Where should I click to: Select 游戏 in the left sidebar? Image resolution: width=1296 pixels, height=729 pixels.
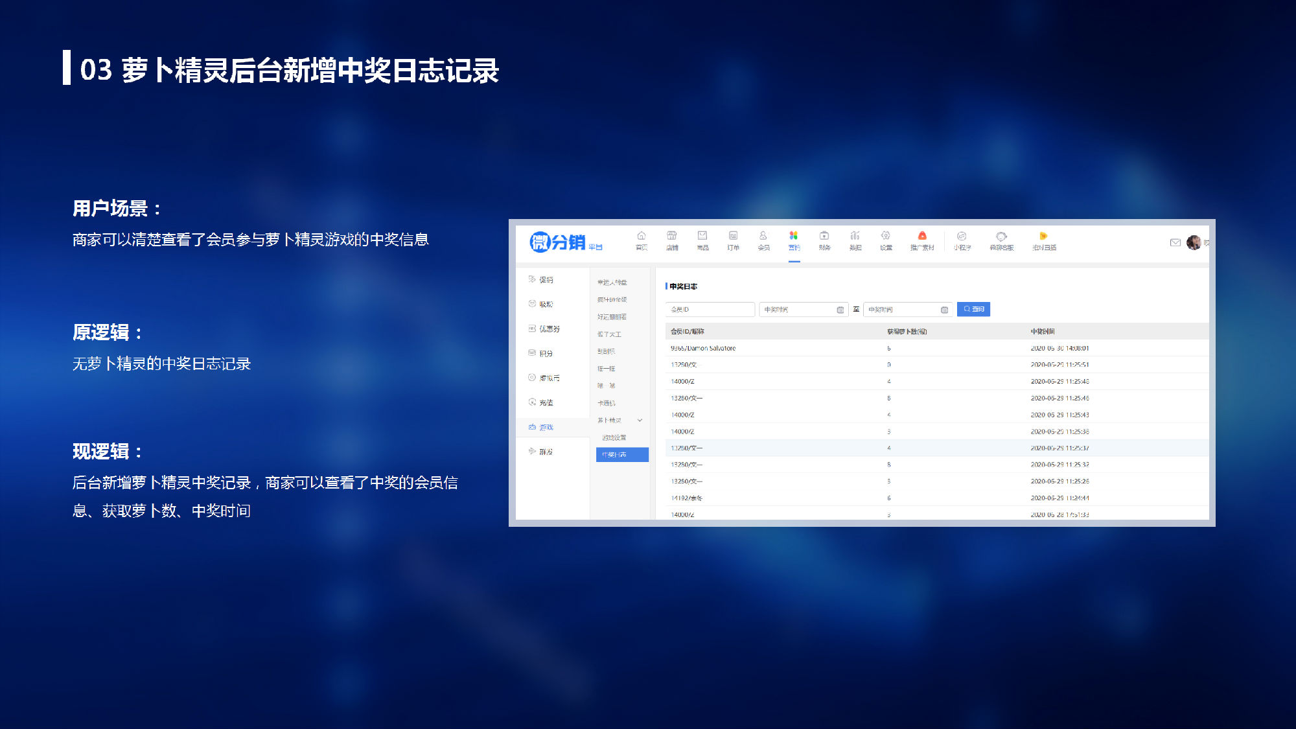[546, 427]
